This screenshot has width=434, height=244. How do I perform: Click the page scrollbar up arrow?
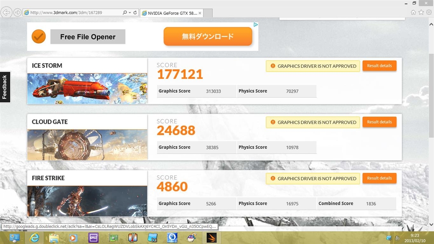click(x=431, y=24)
